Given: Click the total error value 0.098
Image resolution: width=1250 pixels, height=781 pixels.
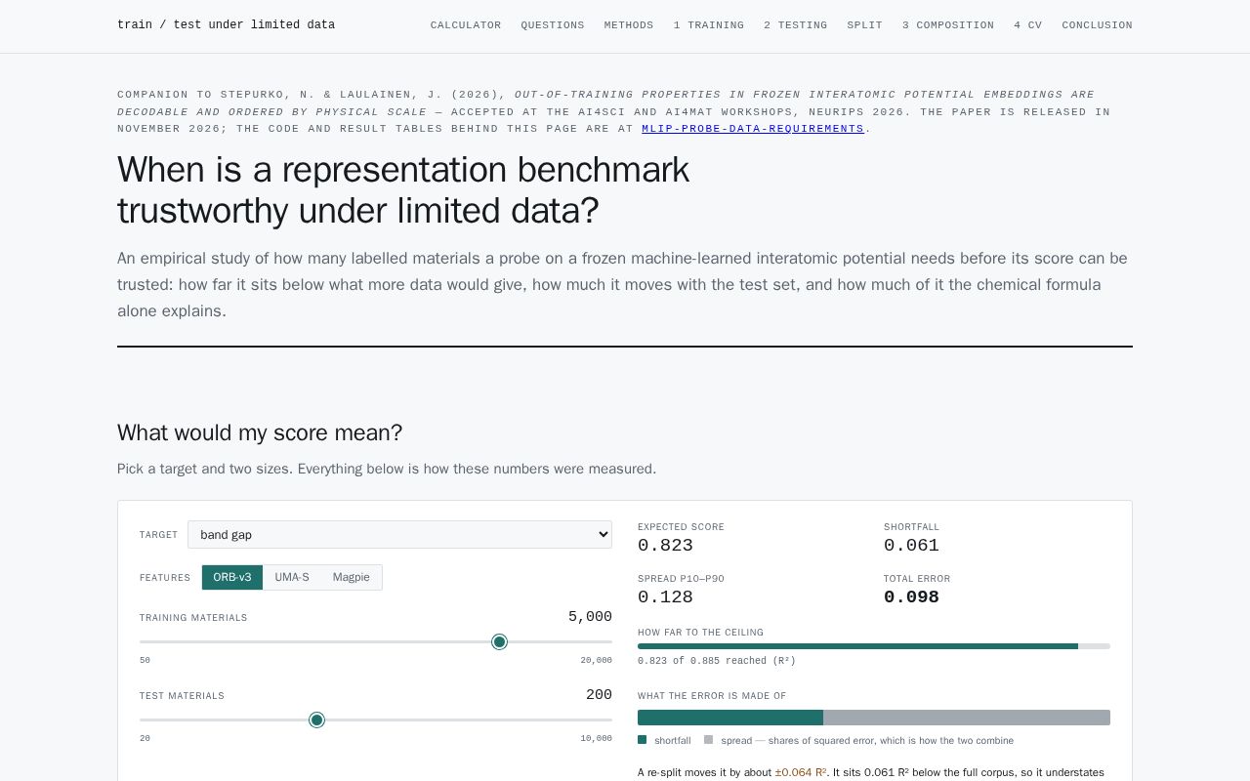Looking at the screenshot, I should tap(911, 597).
